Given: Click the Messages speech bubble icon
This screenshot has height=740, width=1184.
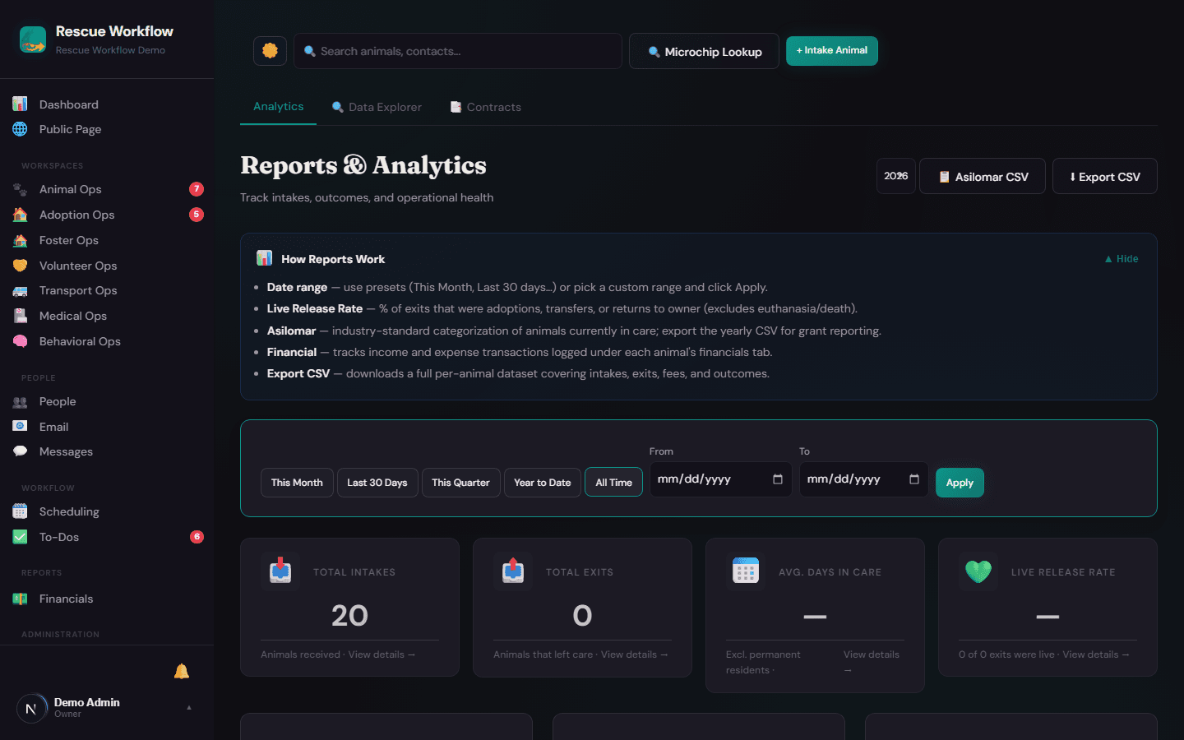Looking at the screenshot, I should (20, 451).
